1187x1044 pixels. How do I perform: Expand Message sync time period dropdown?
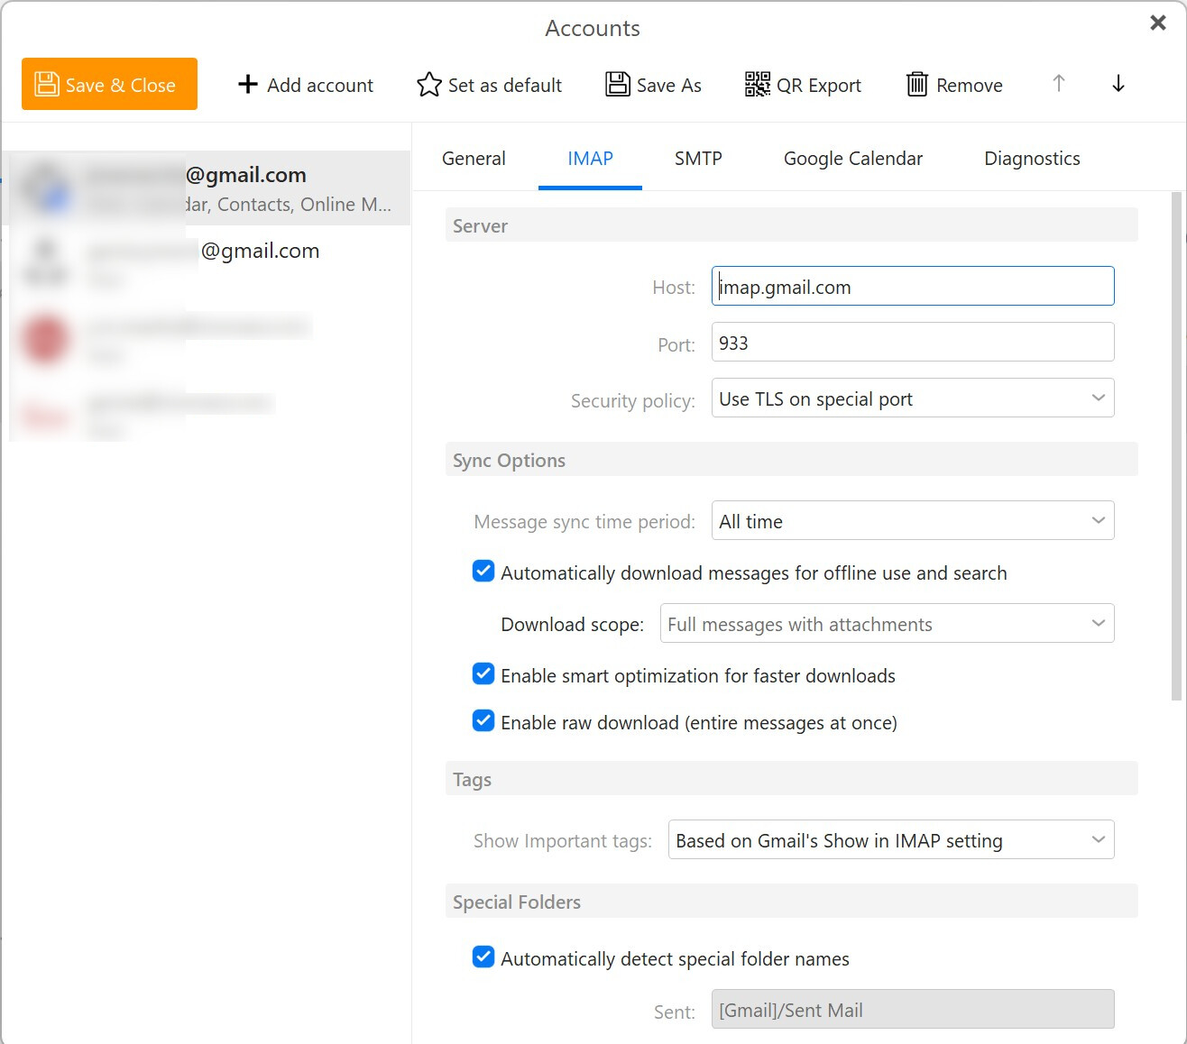(x=912, y=521)
